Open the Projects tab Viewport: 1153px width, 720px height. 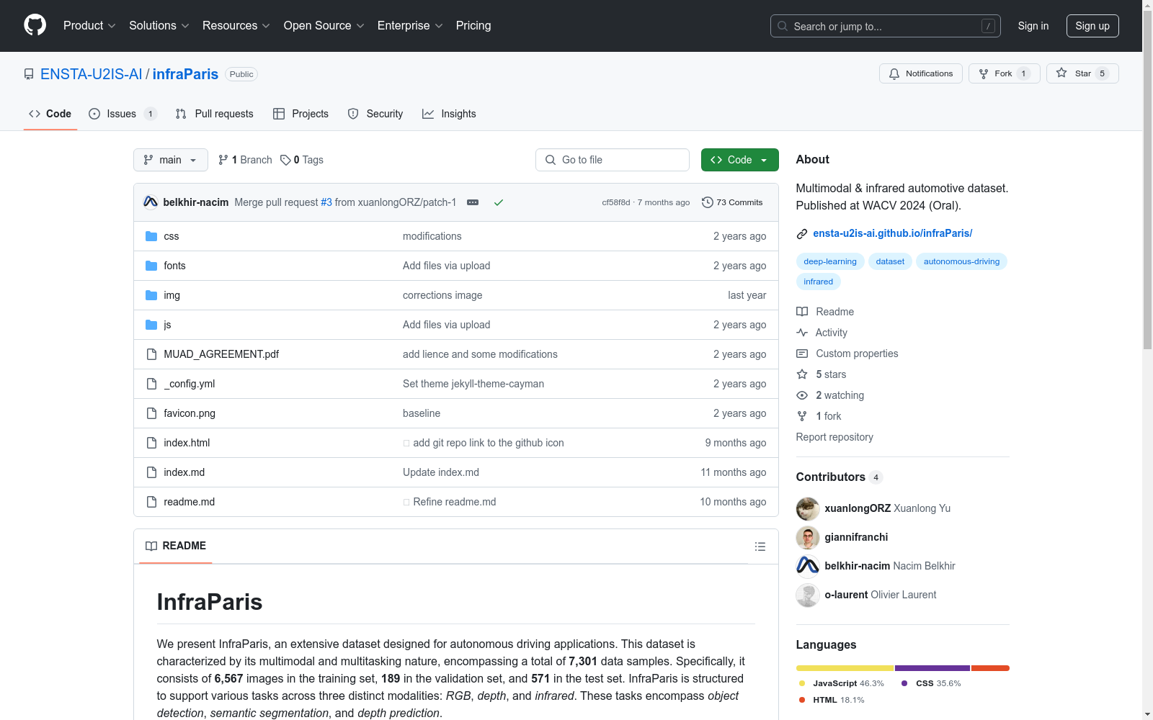pyautogui.click(x=301, y=114)
